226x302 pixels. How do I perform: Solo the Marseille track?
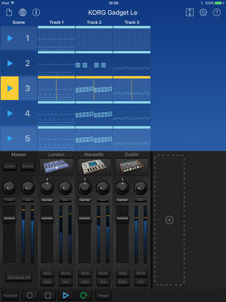point(85,273)
